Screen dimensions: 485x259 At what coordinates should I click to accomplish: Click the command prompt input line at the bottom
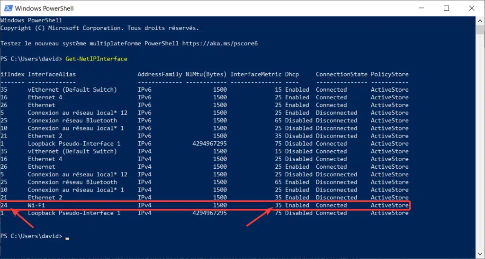(35, 236)
